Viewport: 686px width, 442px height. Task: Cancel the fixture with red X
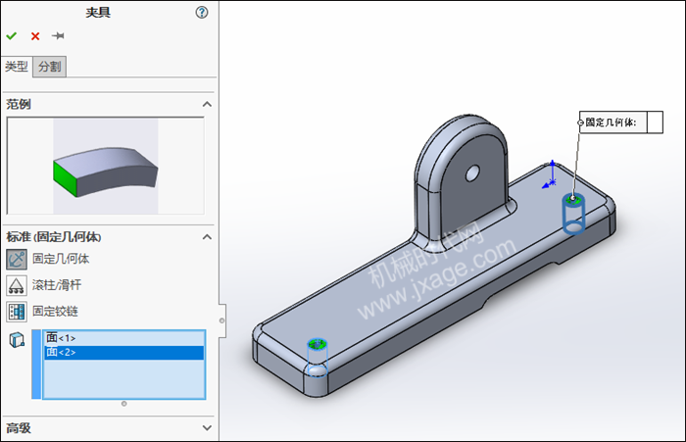[35, 36]
